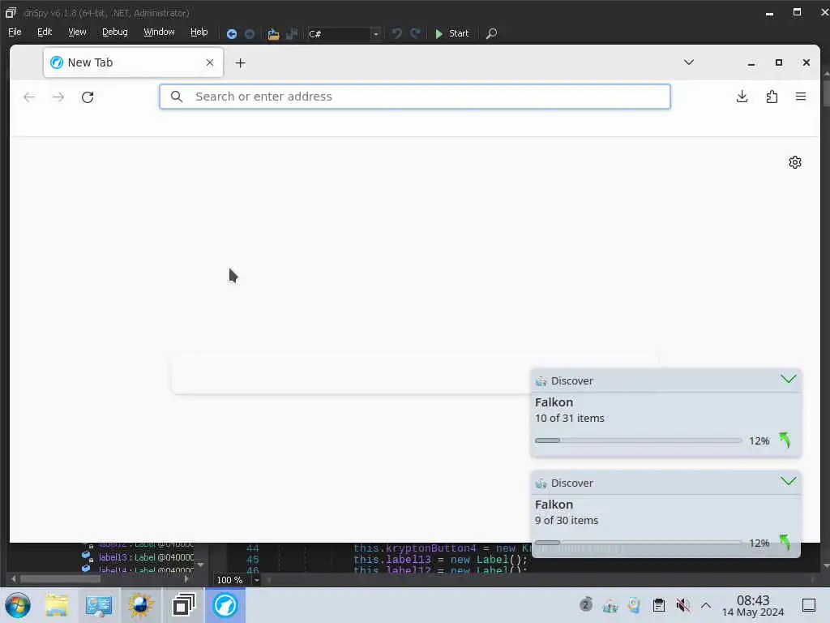Screen dimensions: 830x623
Task: Open the dnSpy Edit menu
Action: pyautogui.click(x=45, y=32)
